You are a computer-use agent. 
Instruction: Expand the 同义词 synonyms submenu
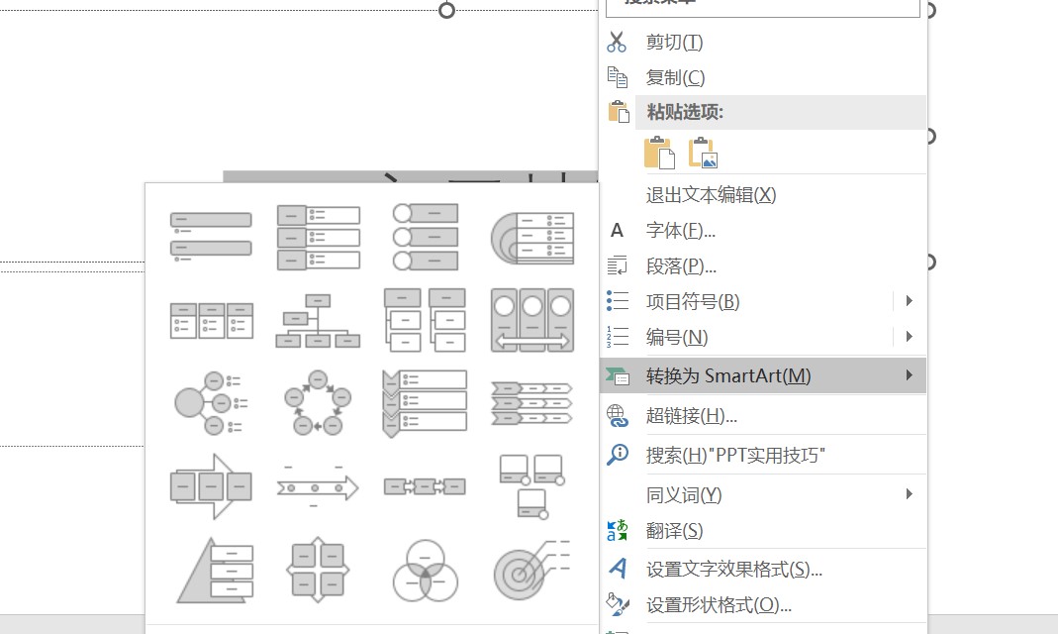(x=909, y=493)
